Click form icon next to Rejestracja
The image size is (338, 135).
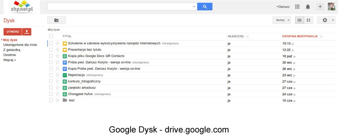(x=64, y=75)
